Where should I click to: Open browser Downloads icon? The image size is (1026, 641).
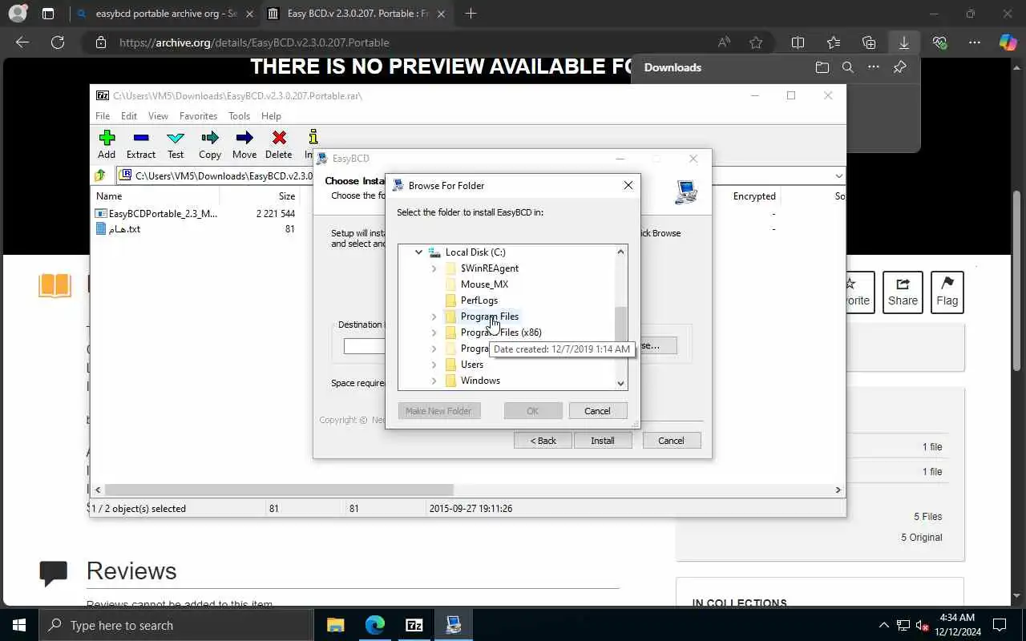[x=904, y=42]
